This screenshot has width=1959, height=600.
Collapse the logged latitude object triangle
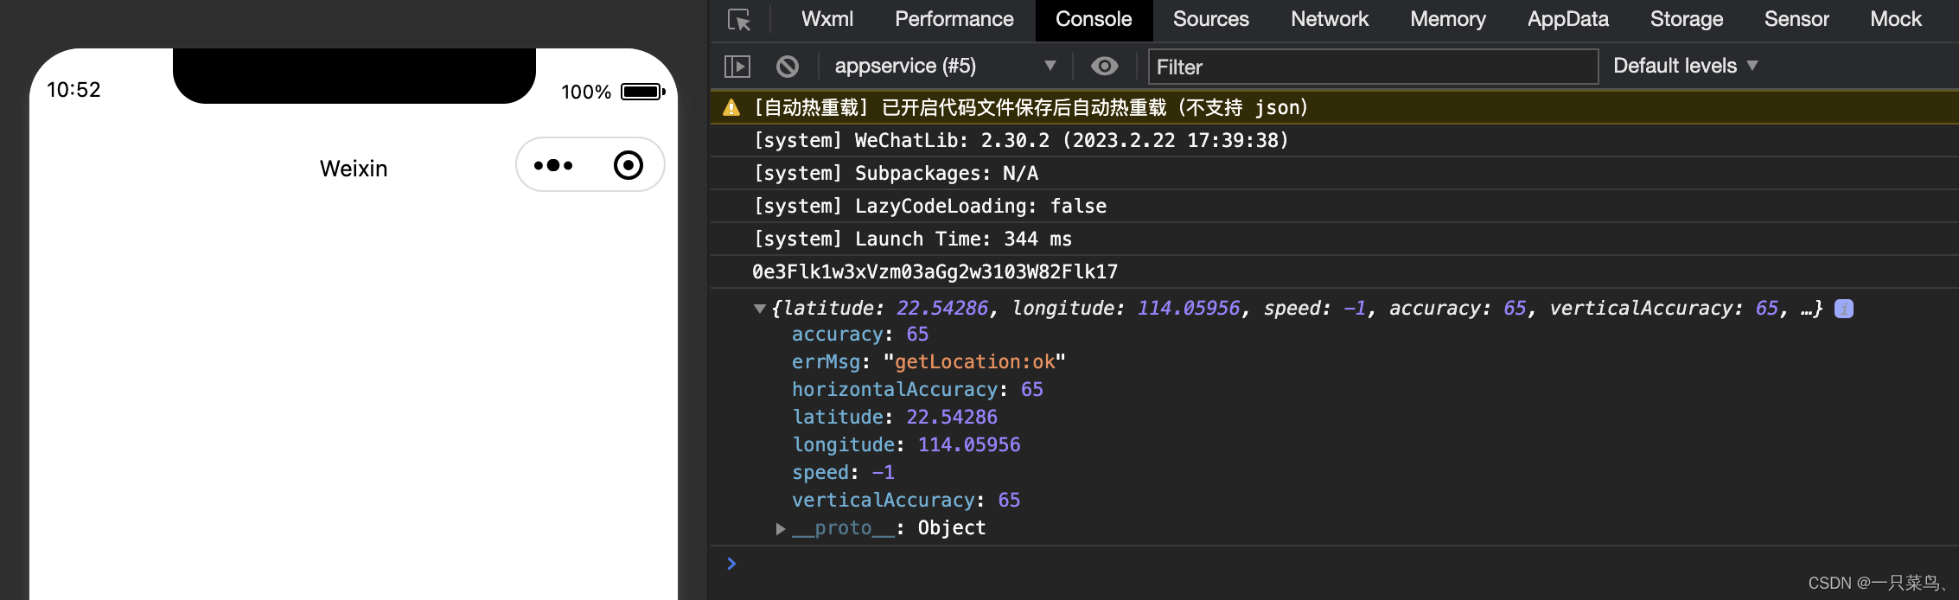pyautogui.click(x=759, y=309)
